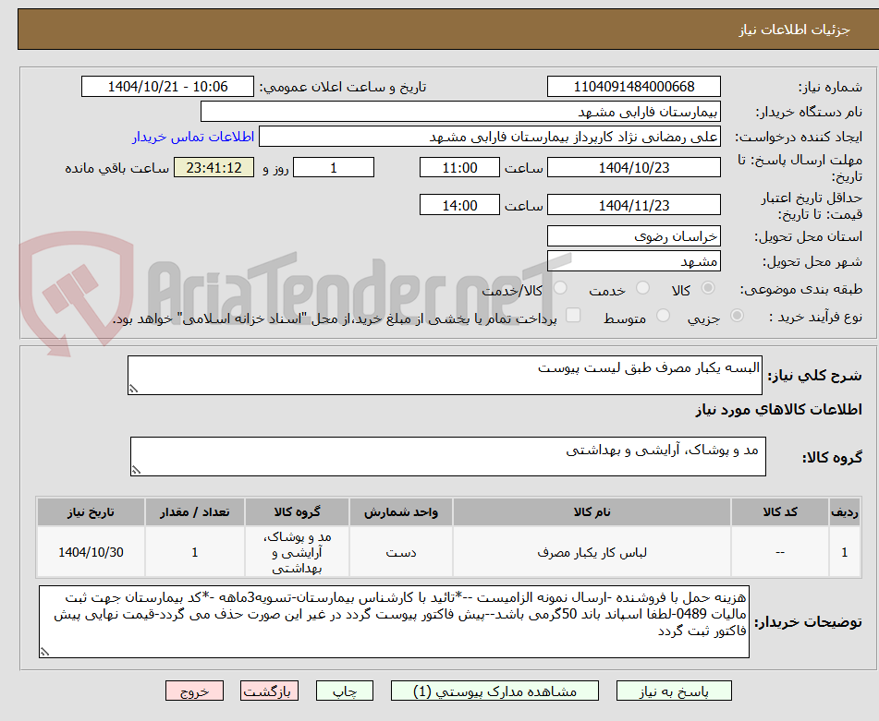Image resolution: width=879 pixels, height=721 pixels.
Task: Select the کالا radio button
Action: point(708,288)
